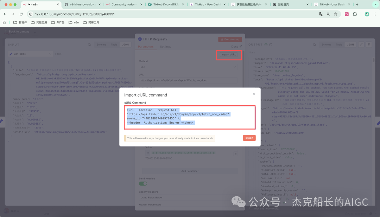The image size is (380, 217).
Task: Click the green profile avatar icon
Action: (x=367, y=14)
